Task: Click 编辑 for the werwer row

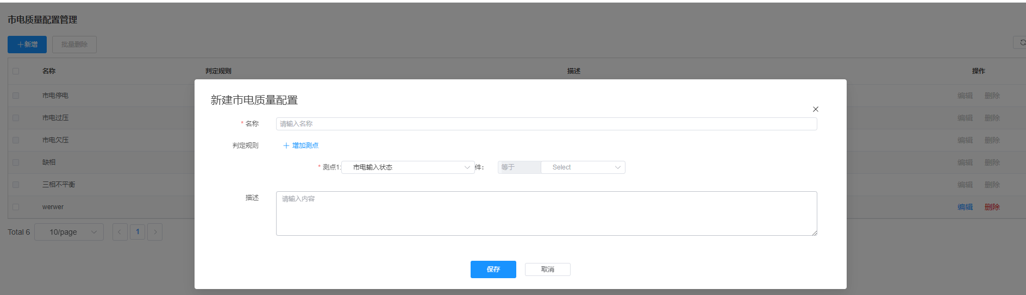Action: tap(965, 207)
